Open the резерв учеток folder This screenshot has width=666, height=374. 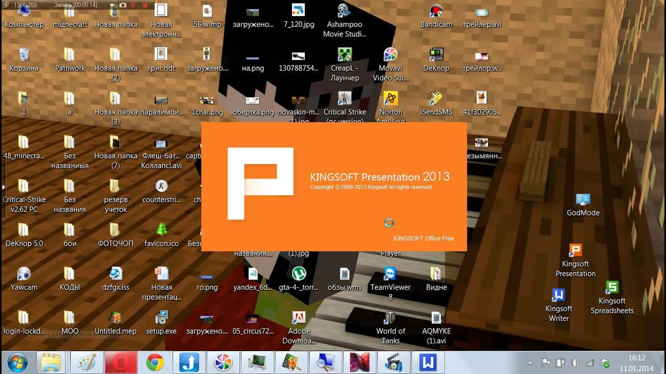pyautogui.click(x=116, y=196)
